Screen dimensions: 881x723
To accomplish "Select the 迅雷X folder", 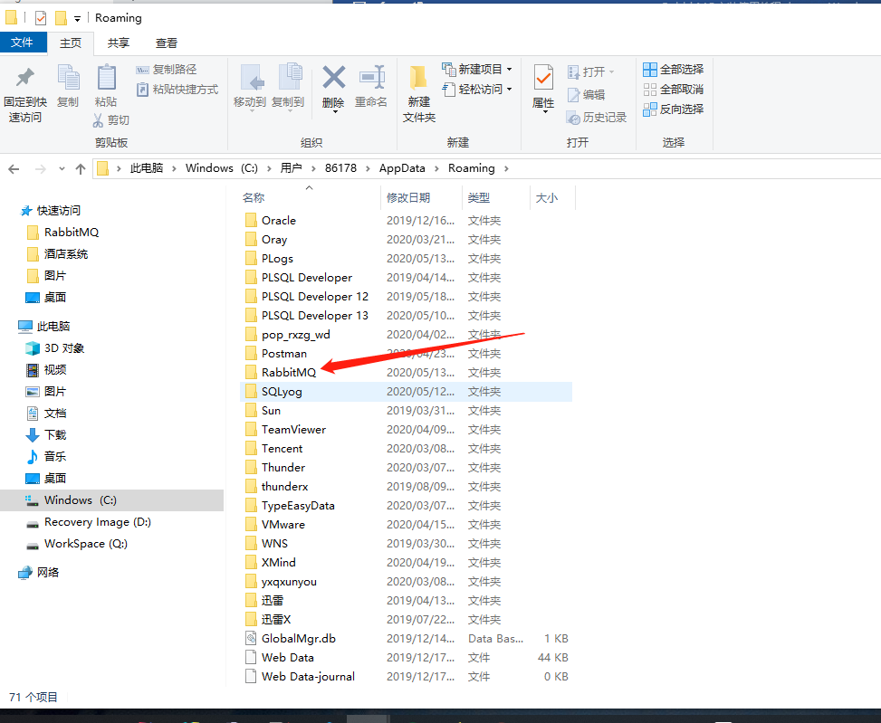I will click(x=406, y=619).
